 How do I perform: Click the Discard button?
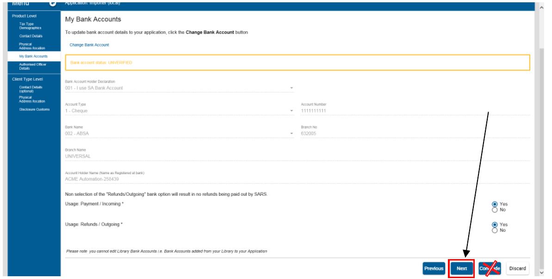pos(517,268)
